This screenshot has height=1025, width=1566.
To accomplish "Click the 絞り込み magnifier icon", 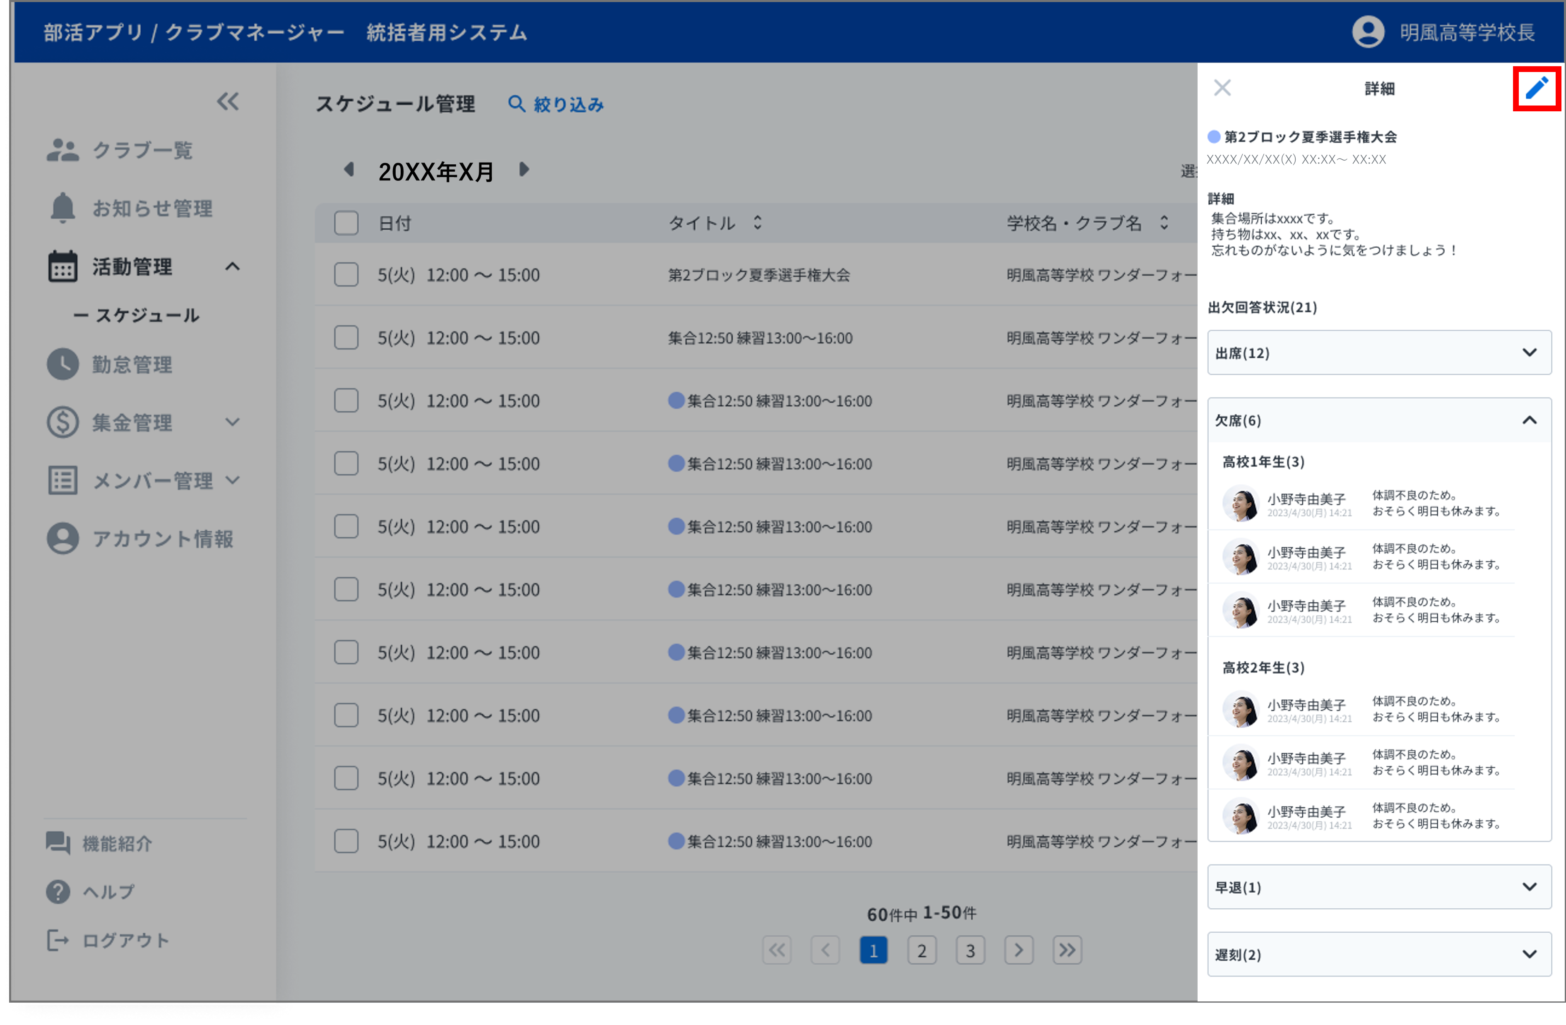I will tap(517, 104).
